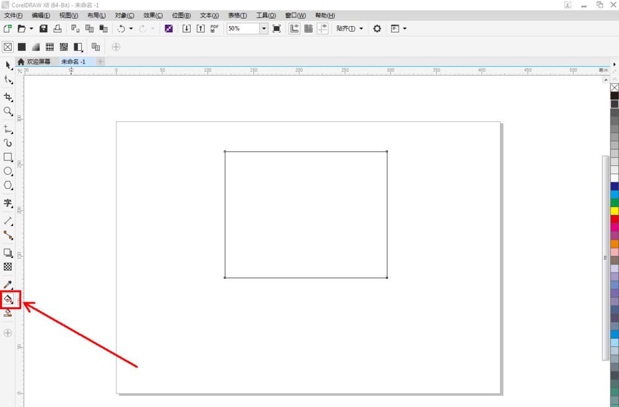This screenshot has height=407, width=619.
Task: Pick the Polygon tool
Action: point(8,185)
